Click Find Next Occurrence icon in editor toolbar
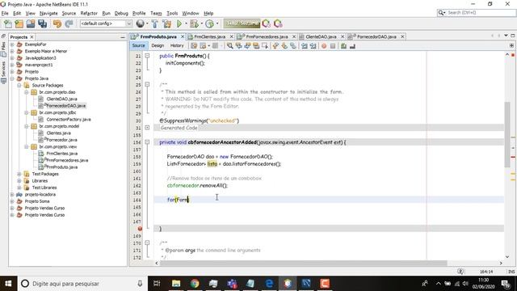Screen dimensions: 517x291 pyautogui.click(x=247, y=46)
